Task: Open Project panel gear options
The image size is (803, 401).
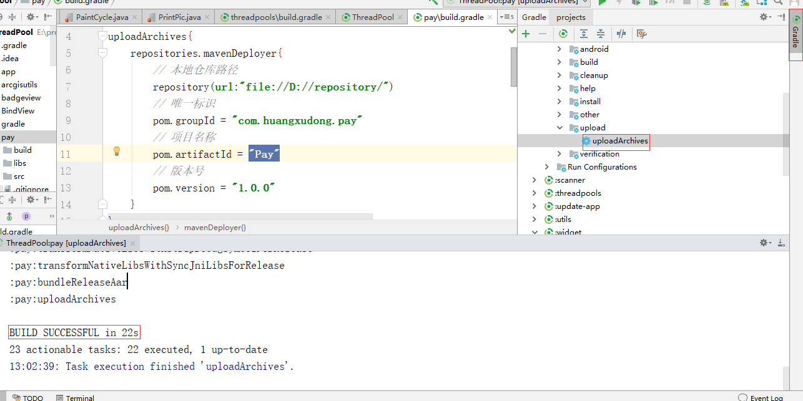Action: 31,17
